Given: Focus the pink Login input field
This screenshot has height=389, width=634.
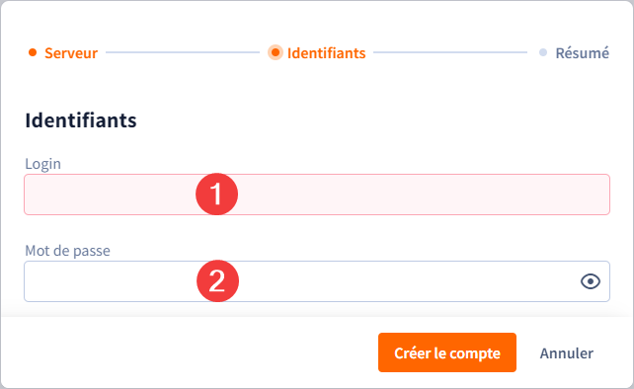Looking at the screenshot, I should point(317,194).
